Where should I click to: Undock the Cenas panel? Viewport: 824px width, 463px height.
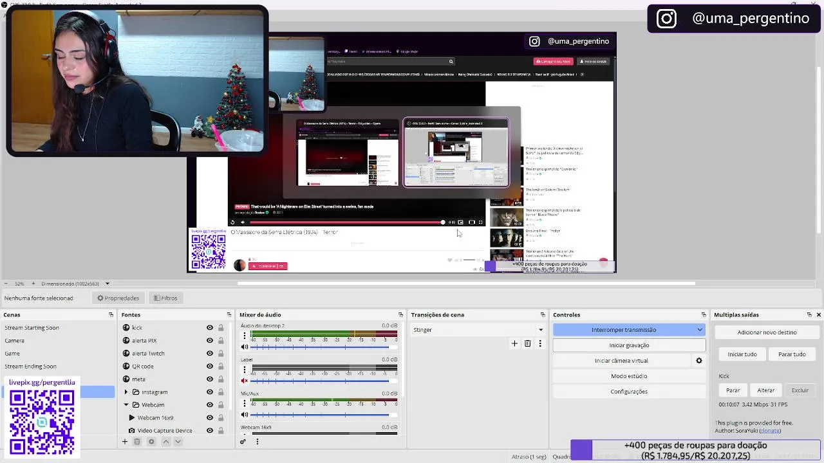111,314
